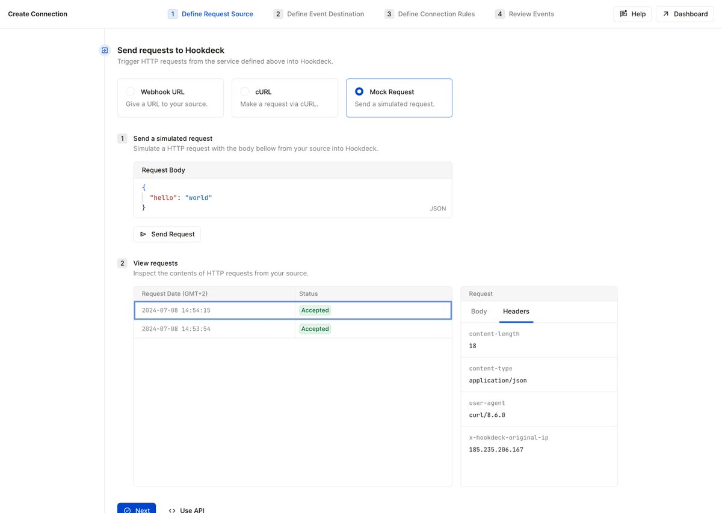
Task: Click the Help book icon
Action: click(623, 14)
